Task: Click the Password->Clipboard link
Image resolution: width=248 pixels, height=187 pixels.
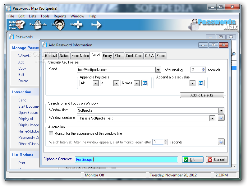Action: (29, 138)
